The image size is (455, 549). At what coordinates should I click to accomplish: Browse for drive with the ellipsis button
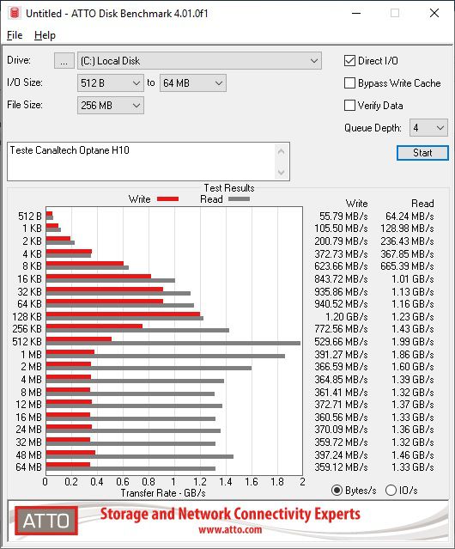[x=64, y=61]
